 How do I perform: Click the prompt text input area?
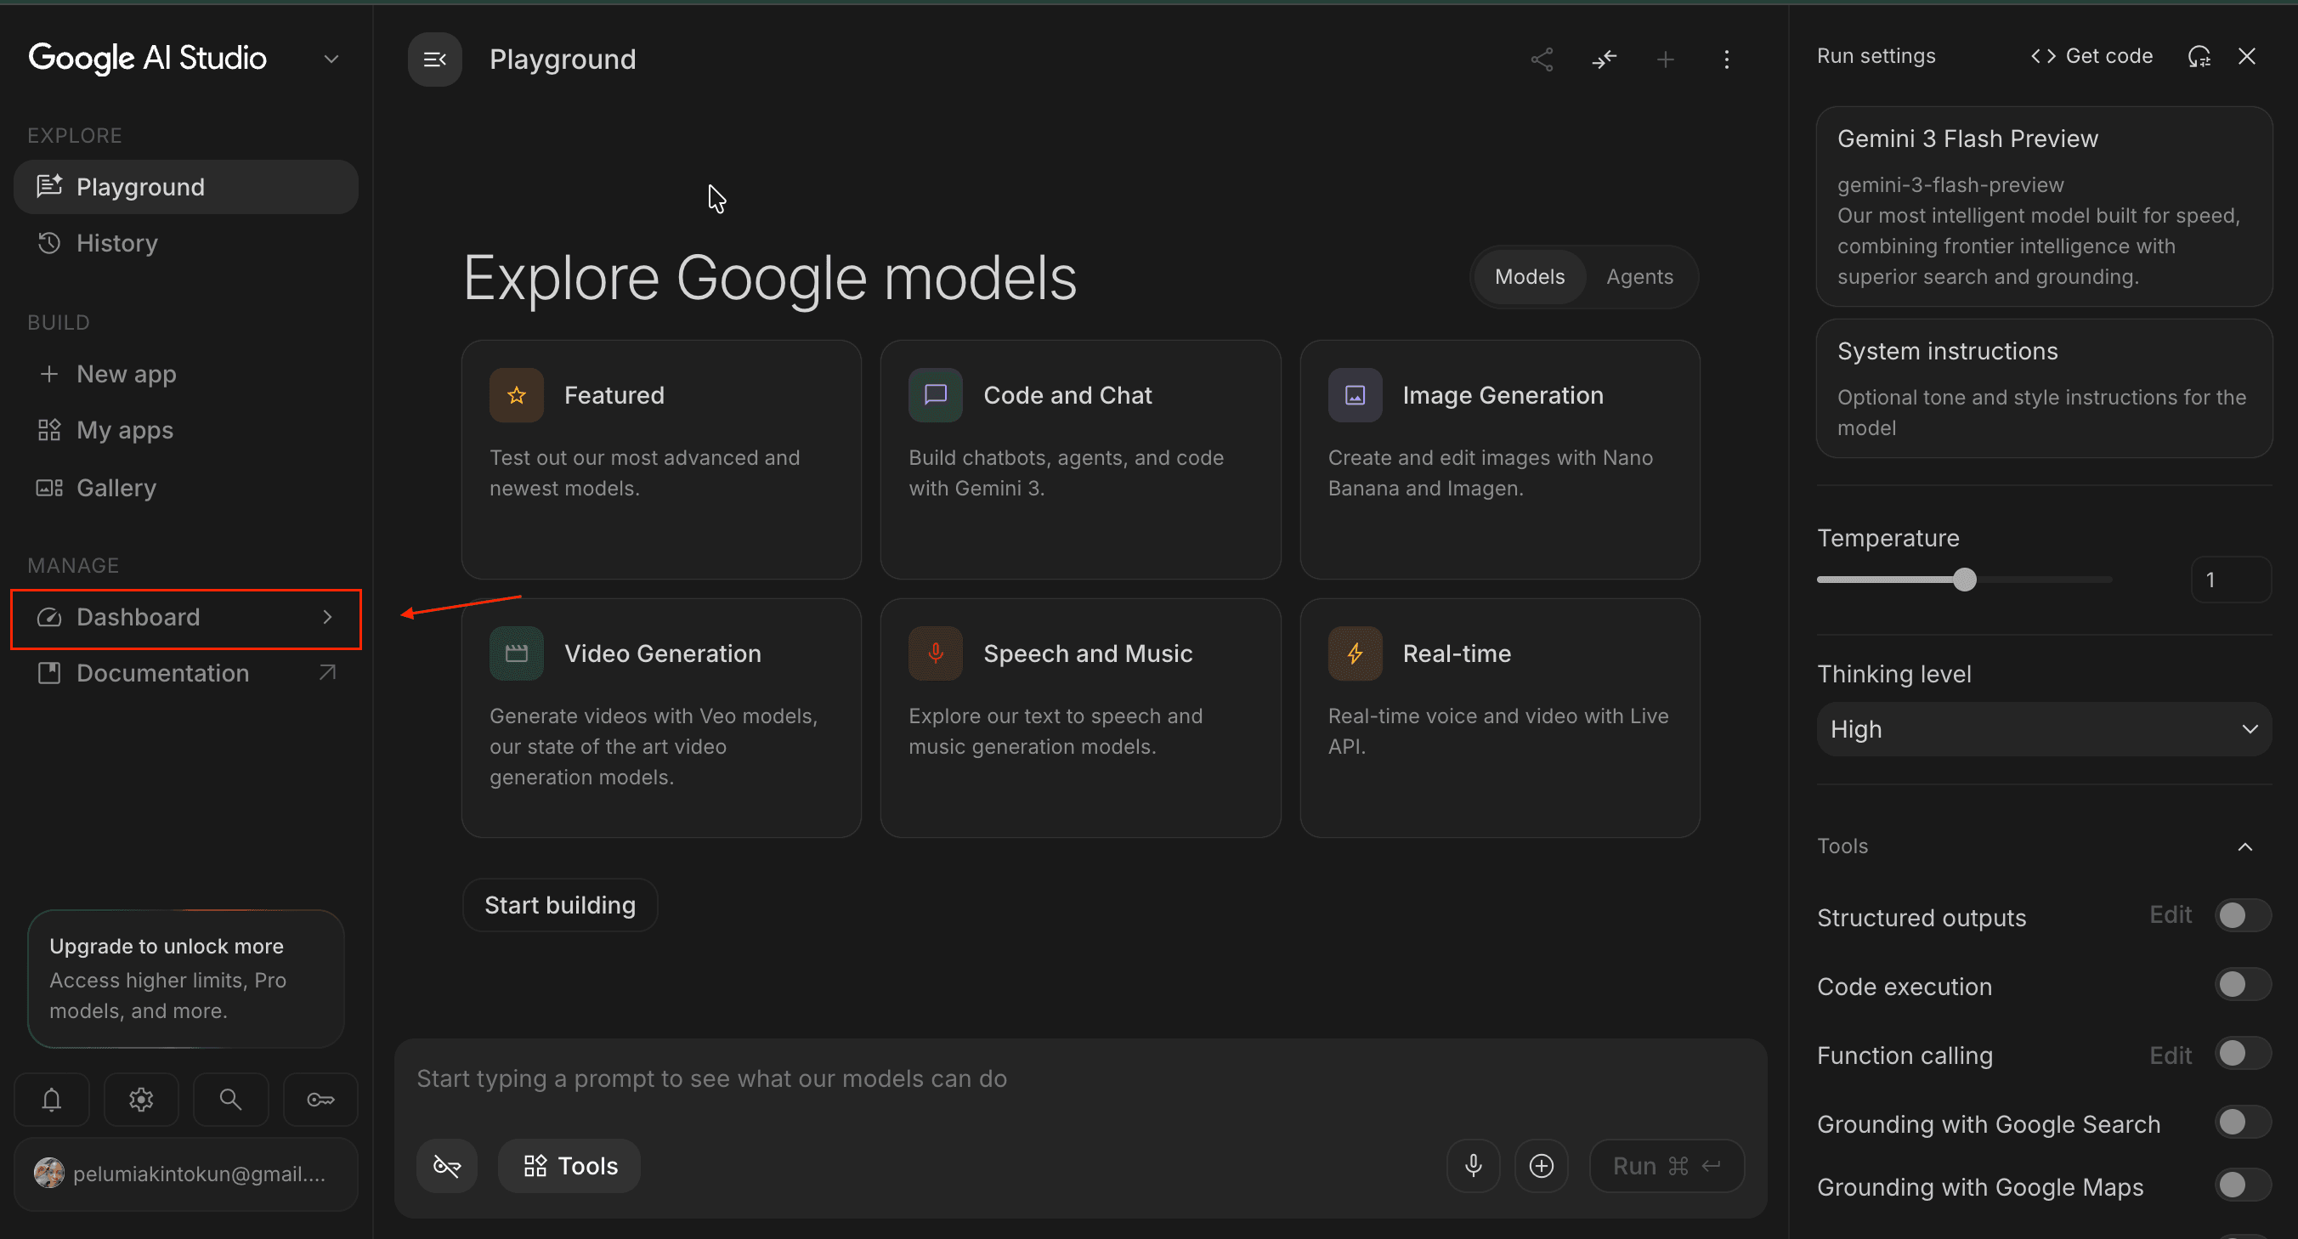(1079, 1079)
